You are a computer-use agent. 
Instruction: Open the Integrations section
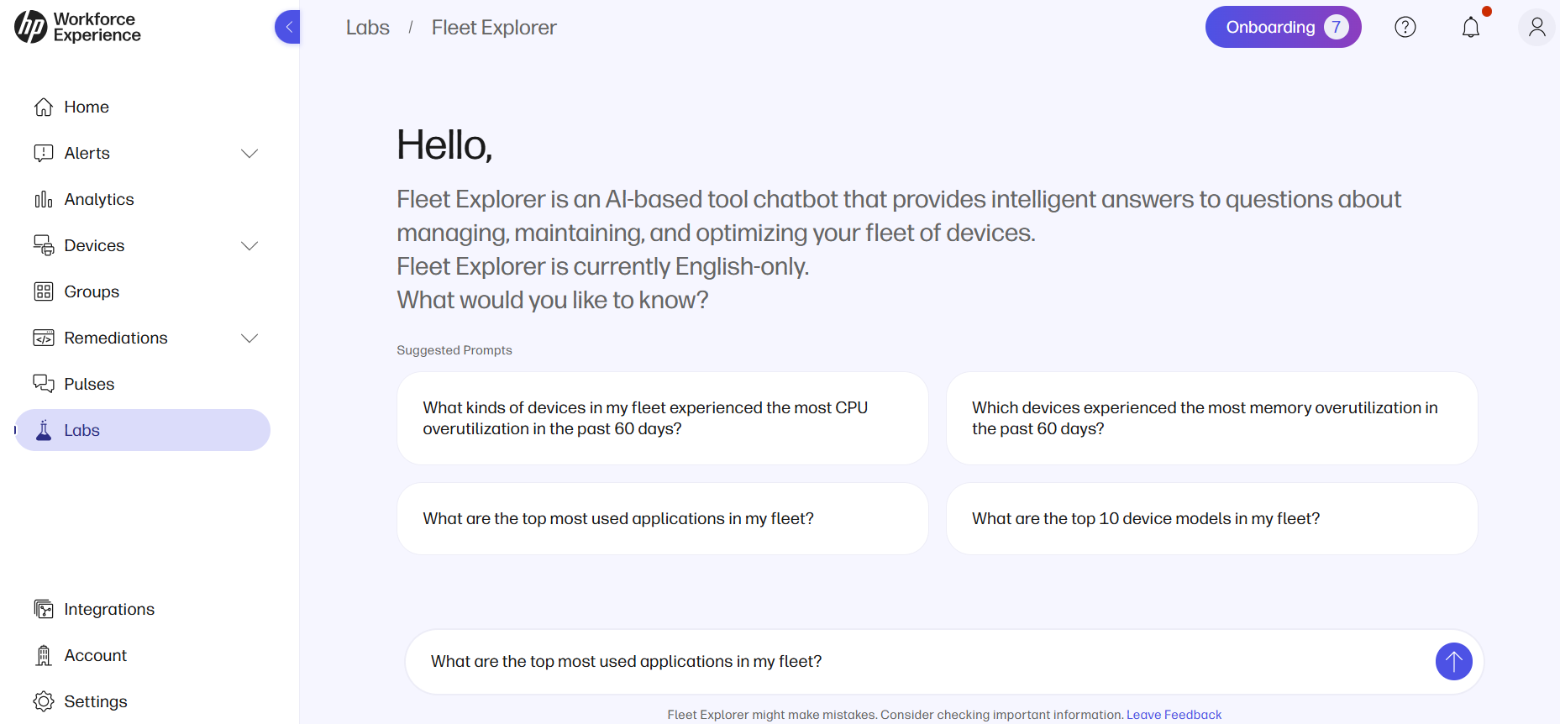109,609
